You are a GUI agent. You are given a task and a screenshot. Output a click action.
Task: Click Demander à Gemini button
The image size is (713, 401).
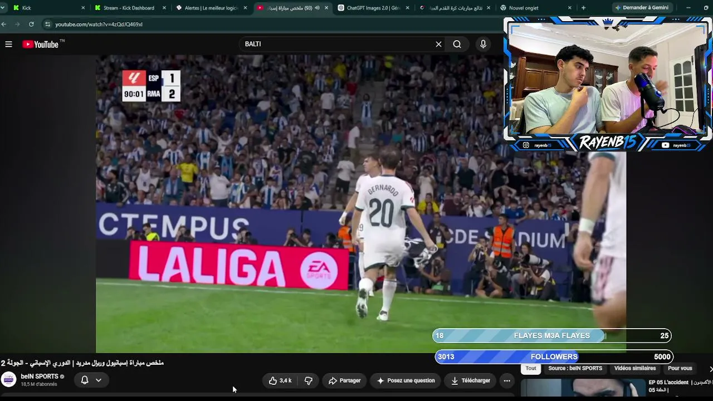[642, 8]
